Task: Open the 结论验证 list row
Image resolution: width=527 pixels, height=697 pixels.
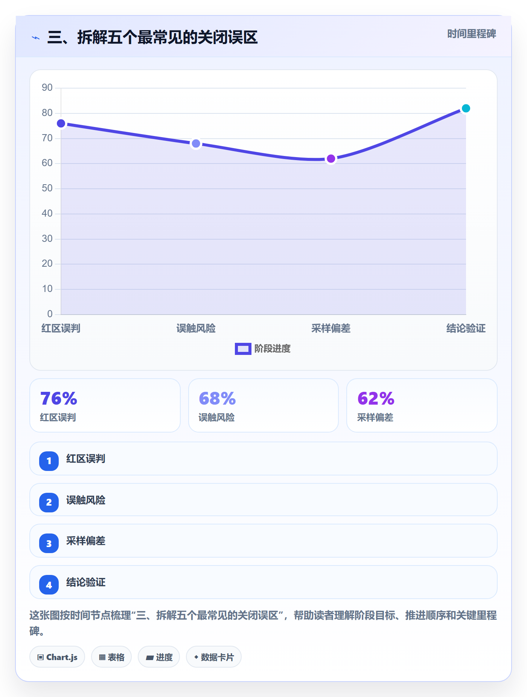Action: coord(263,582)
